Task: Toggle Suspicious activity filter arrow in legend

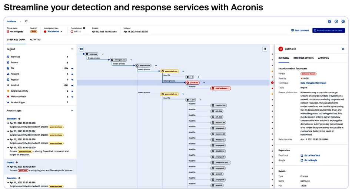Action: [72, 91]
